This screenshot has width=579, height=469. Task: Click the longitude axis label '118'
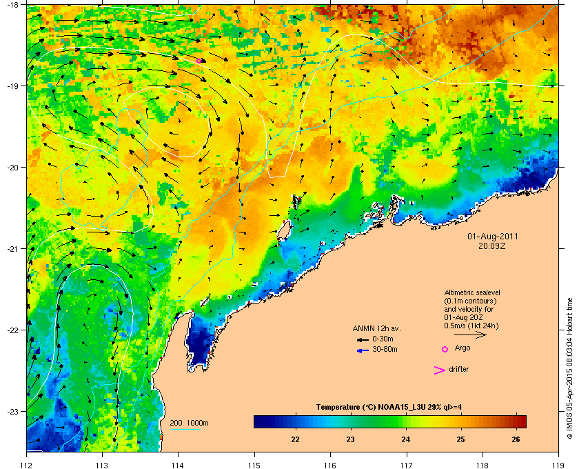click(482, 465)
